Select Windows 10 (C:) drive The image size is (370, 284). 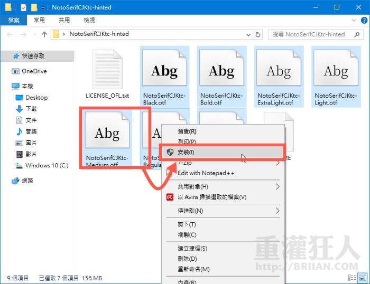pos(42,165)
